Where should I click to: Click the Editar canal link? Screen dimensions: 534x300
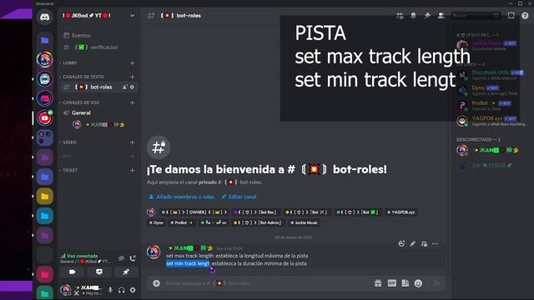point(239,197)
